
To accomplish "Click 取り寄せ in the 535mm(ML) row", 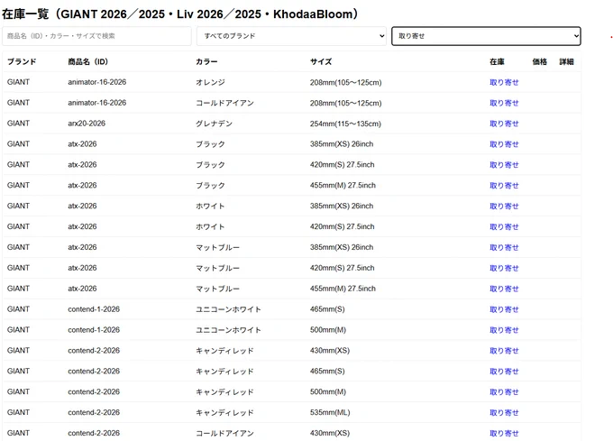I will [x=504, y=413].
